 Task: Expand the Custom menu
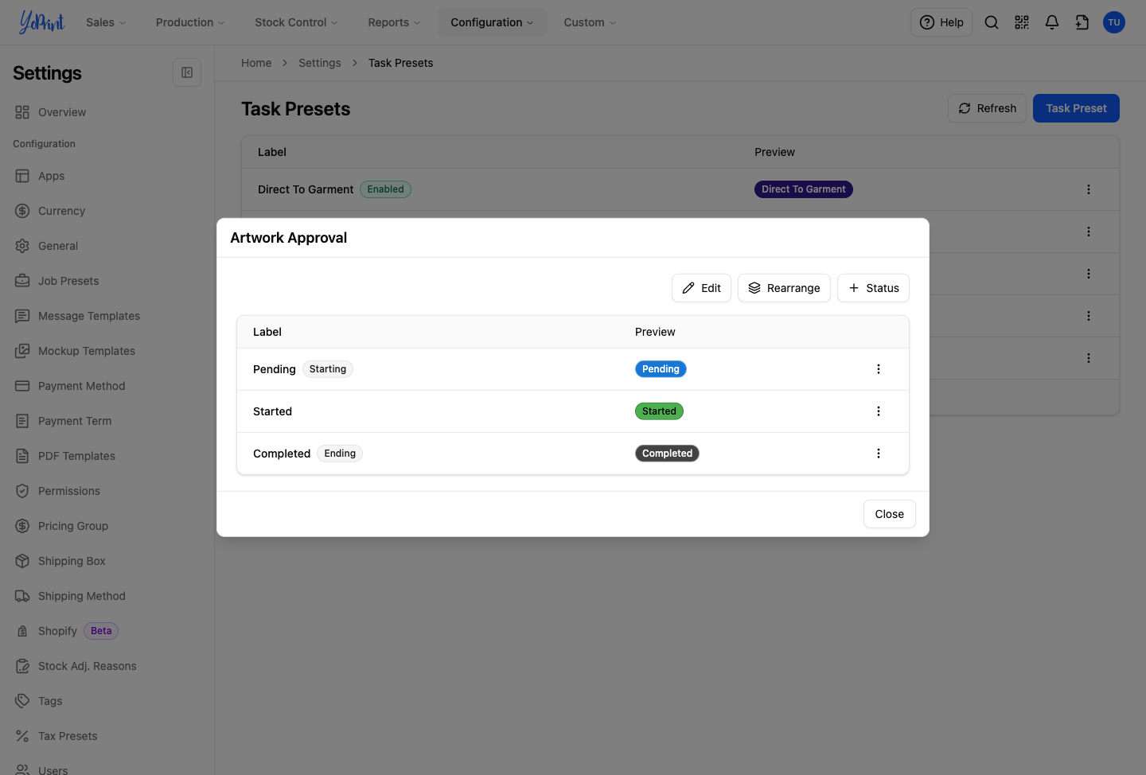[590, 22]
